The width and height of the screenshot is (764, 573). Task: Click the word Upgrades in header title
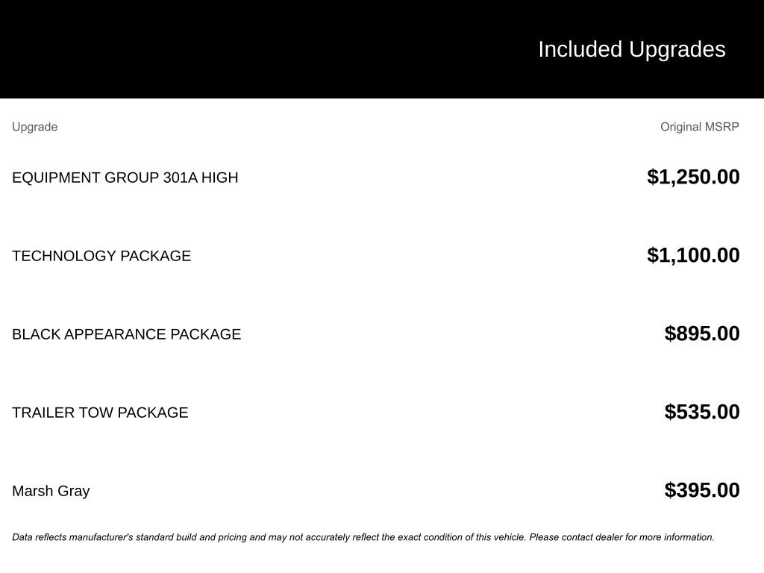(x=677, y=50)
